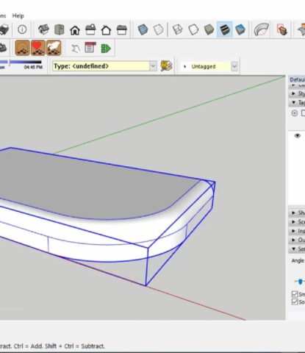This screenshot has height=353, width=305.
Task: Toggle the Soften coplanar checkbox
Action: 295,302
